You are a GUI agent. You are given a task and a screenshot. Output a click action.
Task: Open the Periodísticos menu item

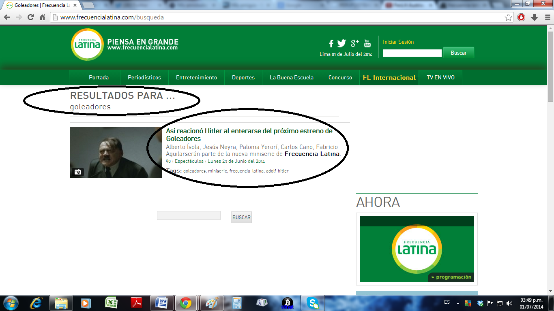(x=144, y=77)
